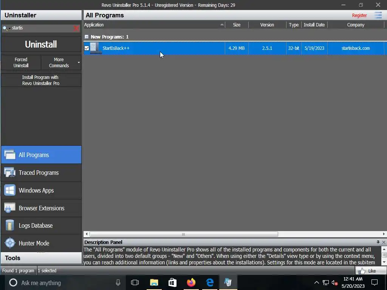Click Revo Uninstaller taskbar icon

pyautogui.click(x=228, y=282)
